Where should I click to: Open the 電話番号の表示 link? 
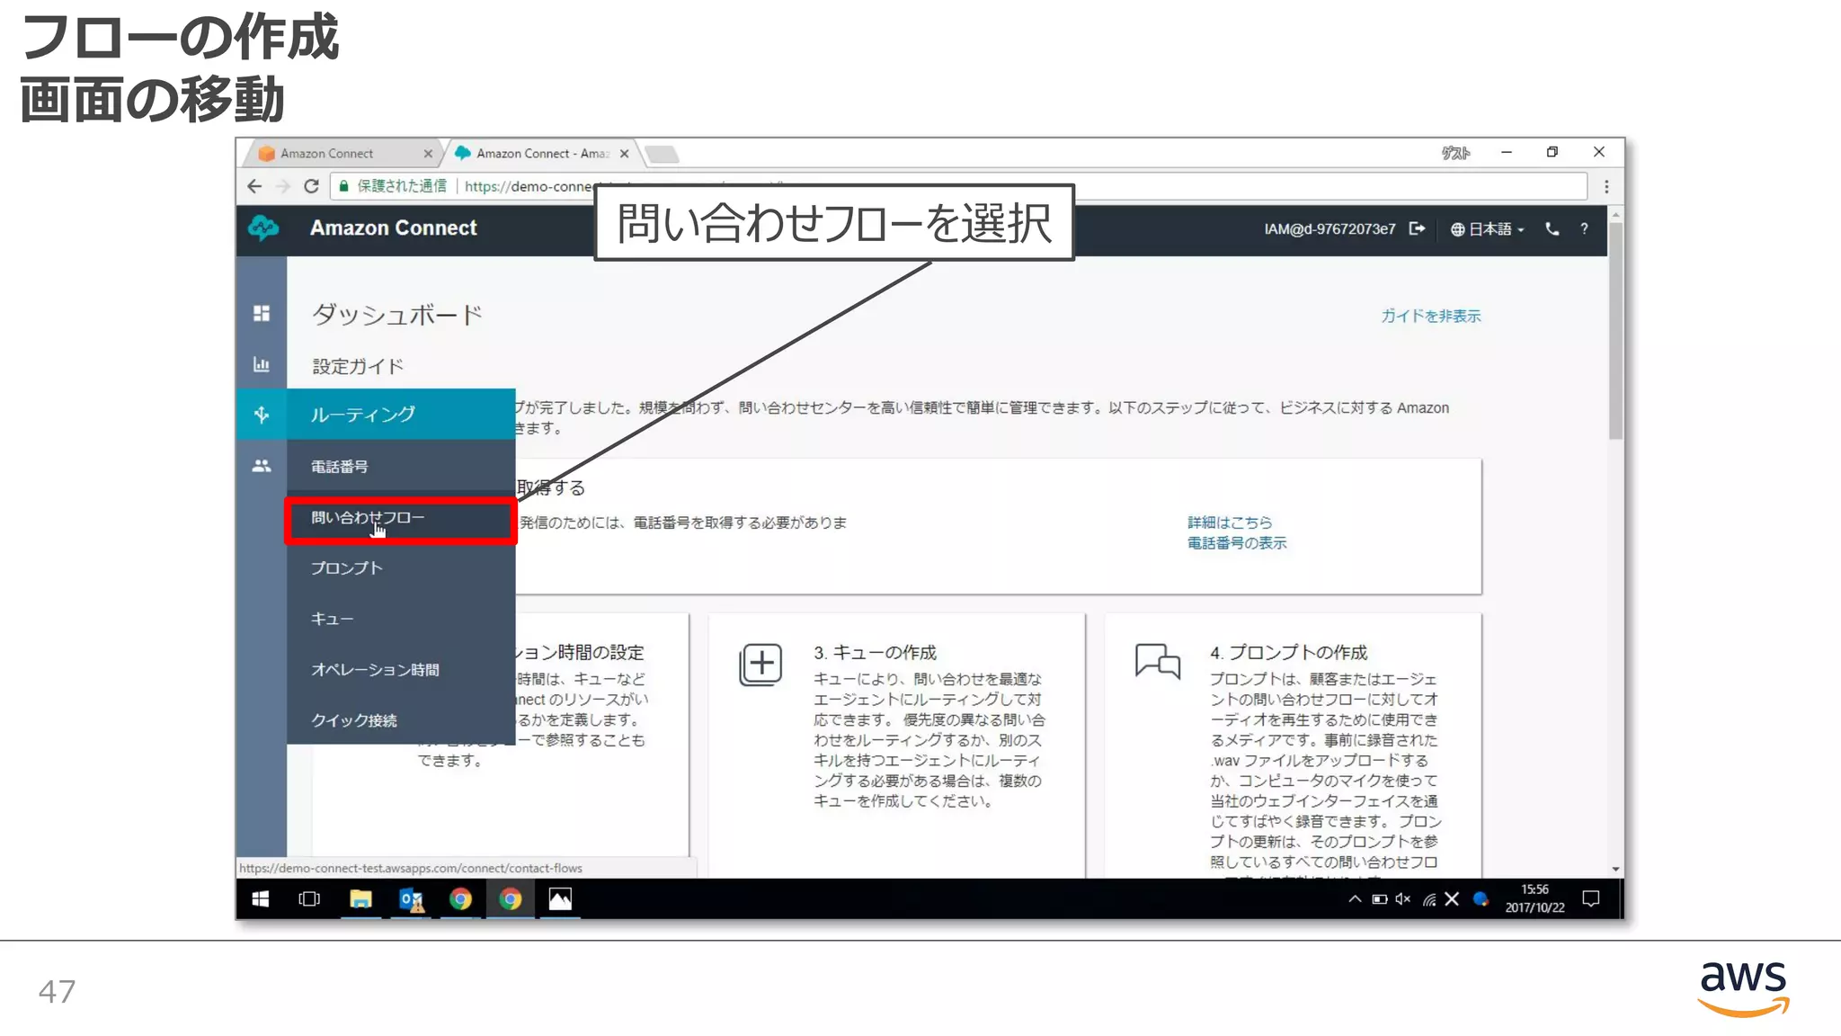[x=1236, y=543]
